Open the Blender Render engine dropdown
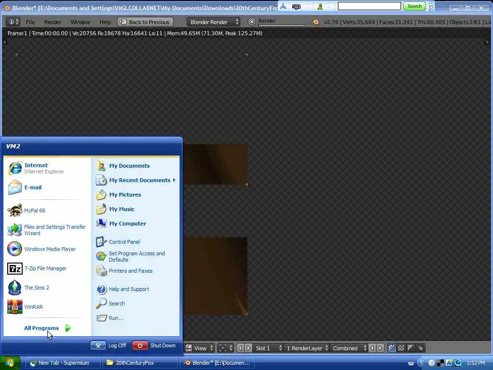This screenshot has height=370, width=493. 213,22
